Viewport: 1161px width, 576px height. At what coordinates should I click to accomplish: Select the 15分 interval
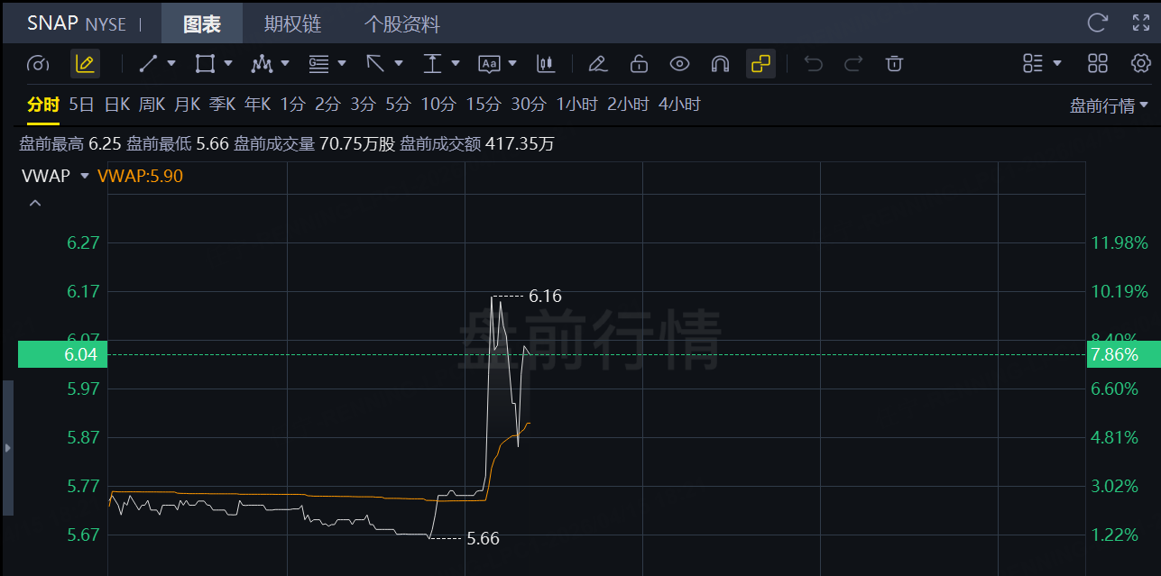point(484,105)
